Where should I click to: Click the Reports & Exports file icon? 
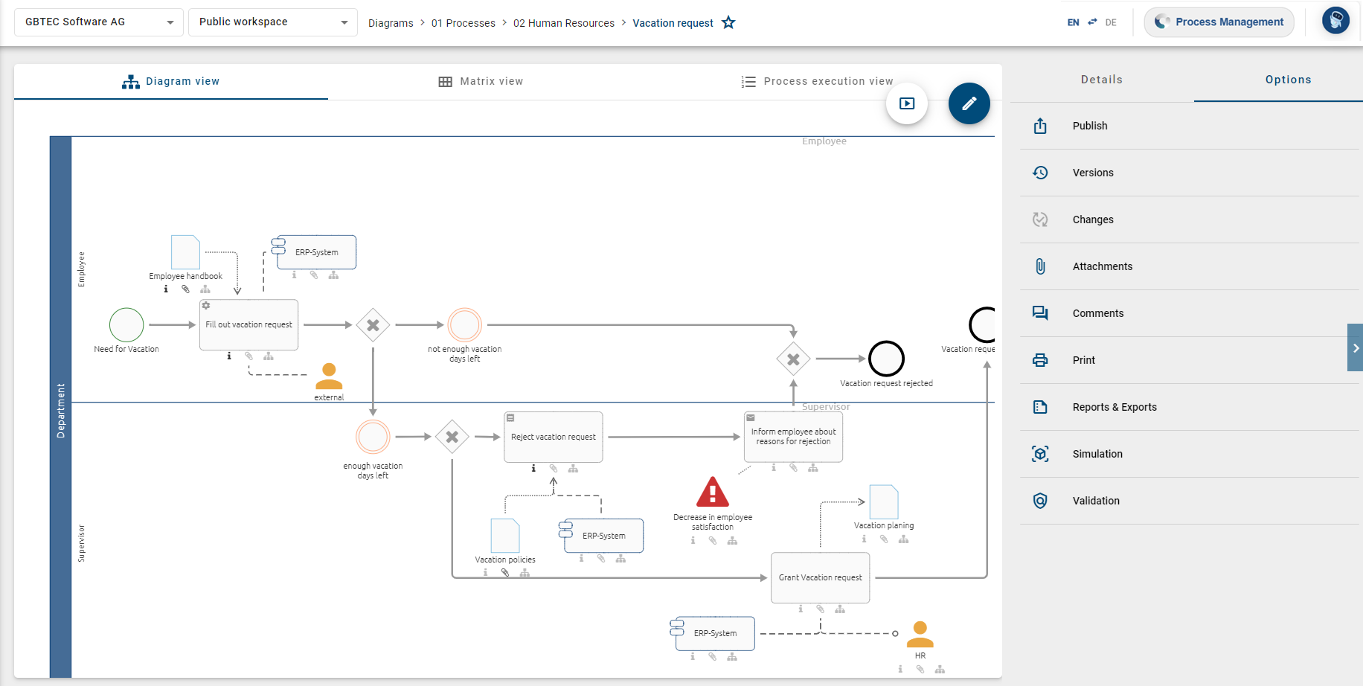(x=1040, y=407)
